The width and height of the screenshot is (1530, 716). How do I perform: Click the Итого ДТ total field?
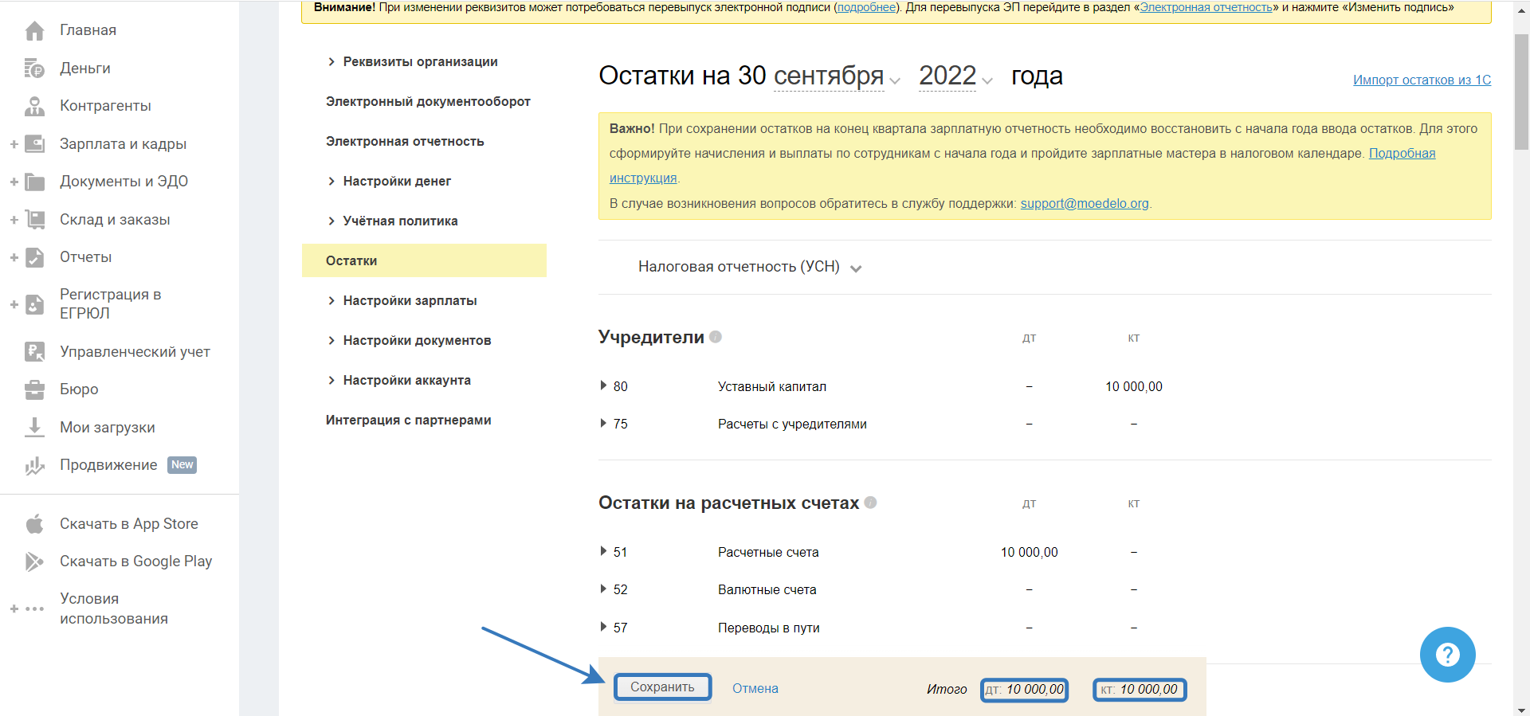[x=1024, y=690]
